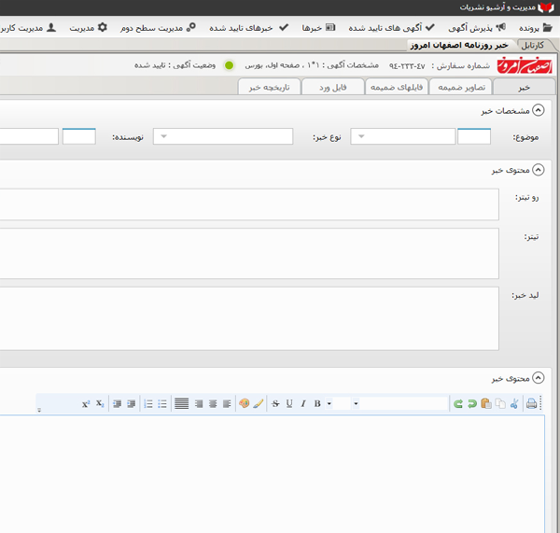Click the green status indicator circle
The width and height of the screenshot is (560, 533).
click(x=230, y=65)
